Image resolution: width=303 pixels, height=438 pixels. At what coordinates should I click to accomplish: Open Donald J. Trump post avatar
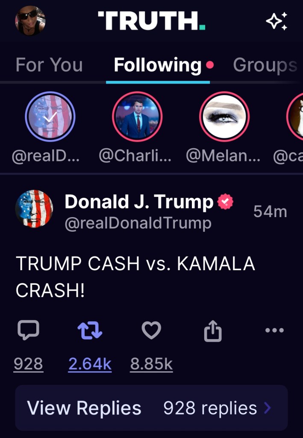(34, 209)
